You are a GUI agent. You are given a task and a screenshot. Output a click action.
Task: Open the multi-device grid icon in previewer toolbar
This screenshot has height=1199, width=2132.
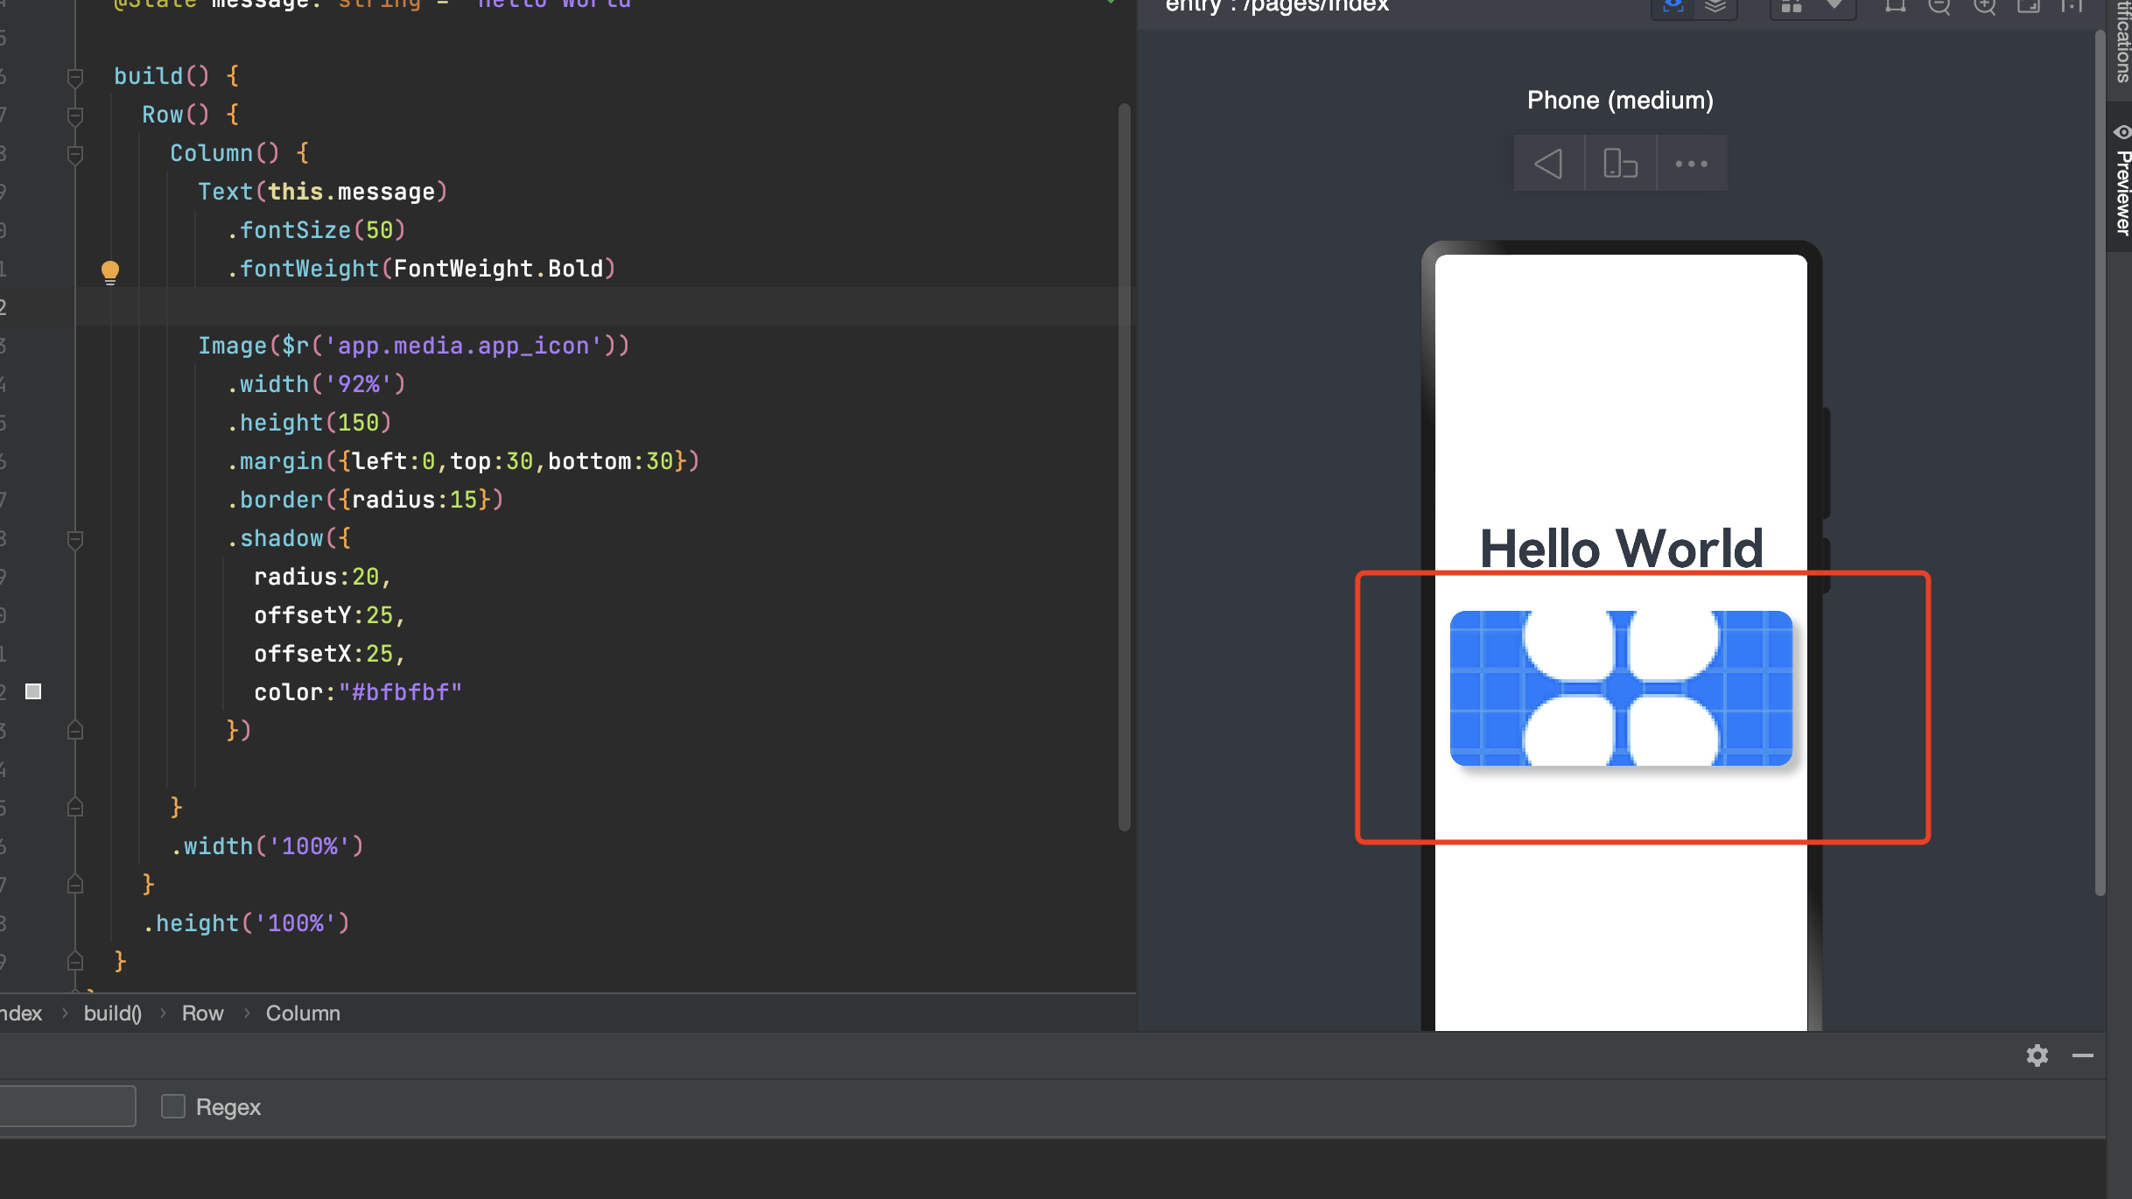click(x=1792, y=7)
